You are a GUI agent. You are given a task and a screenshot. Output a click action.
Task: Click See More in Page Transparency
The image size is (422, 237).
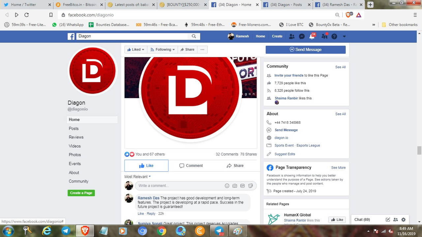click(x=339, y=168)
